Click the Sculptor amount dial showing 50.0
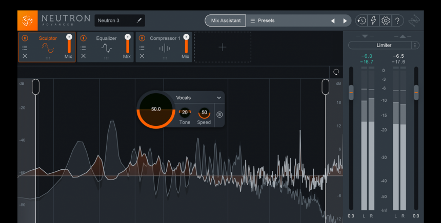The height and width of the screenshot is (223, 441). (x=156, y=109)
